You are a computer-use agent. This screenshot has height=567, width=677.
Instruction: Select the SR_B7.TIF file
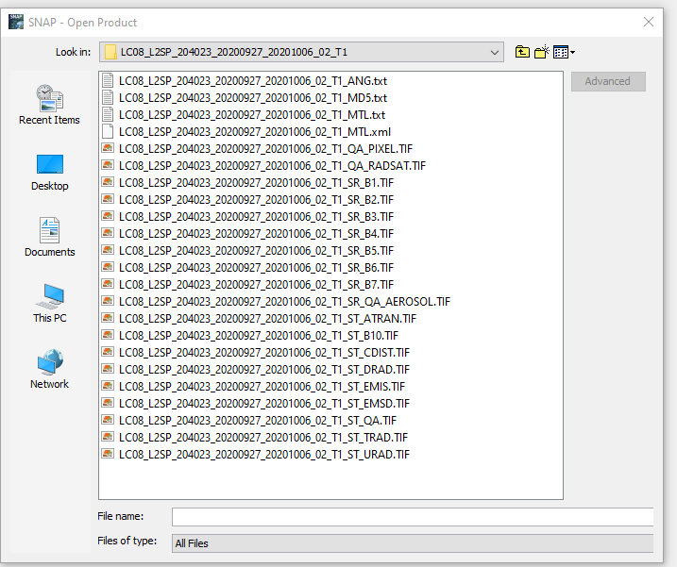coord(257,284)
